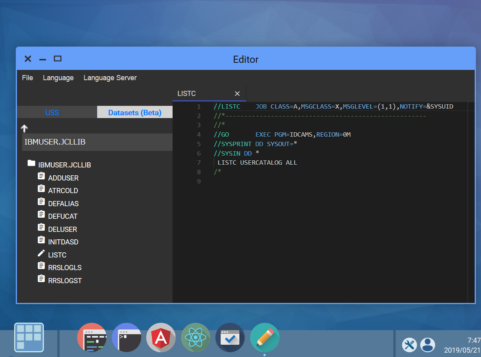This screenshot has width=481, height=357.
Task: Open the React sample app icon
Action: 195,338
